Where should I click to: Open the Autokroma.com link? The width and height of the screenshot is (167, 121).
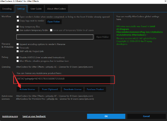(x=10, y=116)
